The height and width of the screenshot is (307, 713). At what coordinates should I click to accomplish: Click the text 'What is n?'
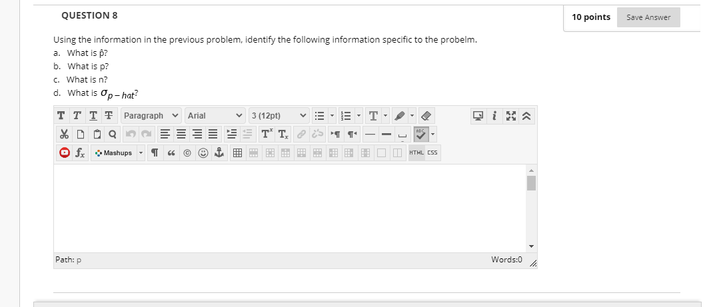point(87,79)
